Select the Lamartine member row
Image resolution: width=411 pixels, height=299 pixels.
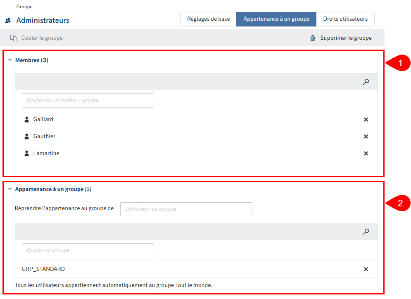pos(196,153)
